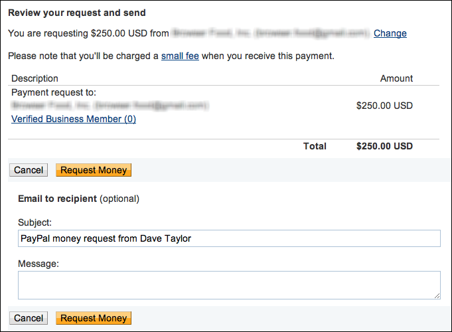Click the Description column header
Screen dimensions: 452x332
(x=35, y=78)
